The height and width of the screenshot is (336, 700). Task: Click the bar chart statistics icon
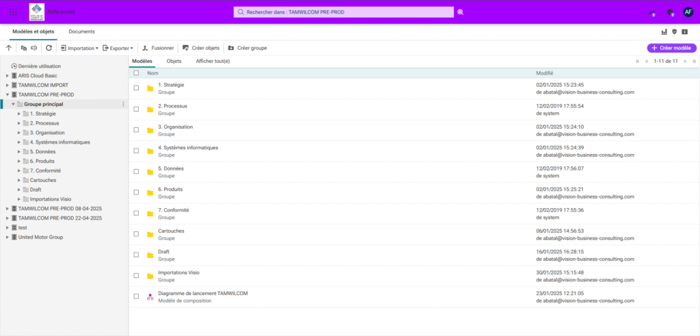664,31
